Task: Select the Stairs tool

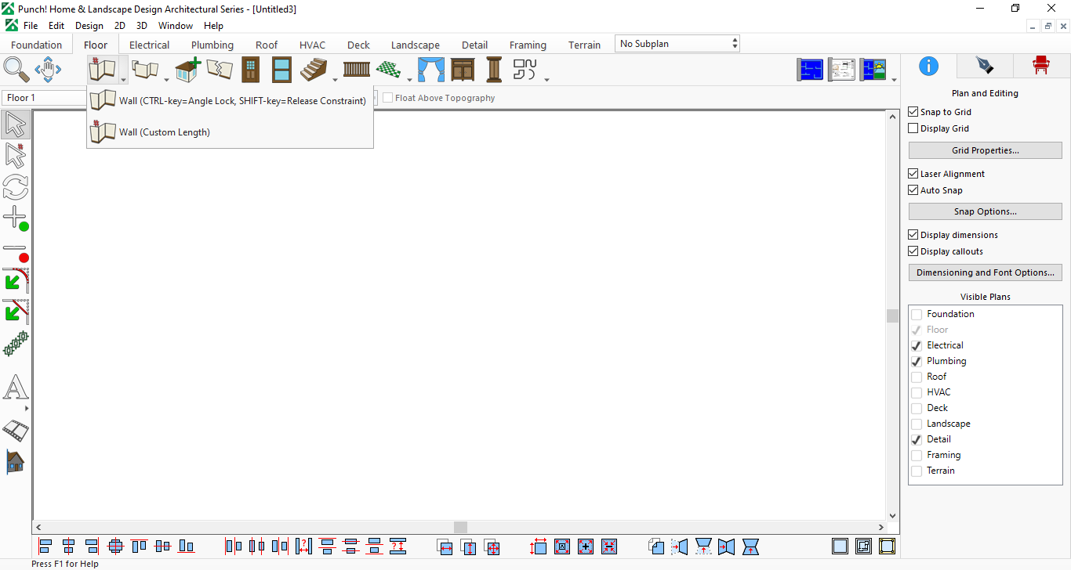Action: [314, 70]
